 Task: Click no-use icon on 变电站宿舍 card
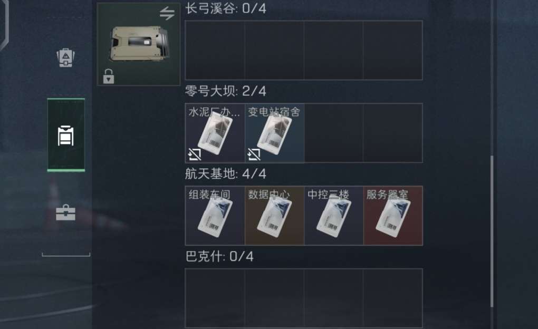254,154
